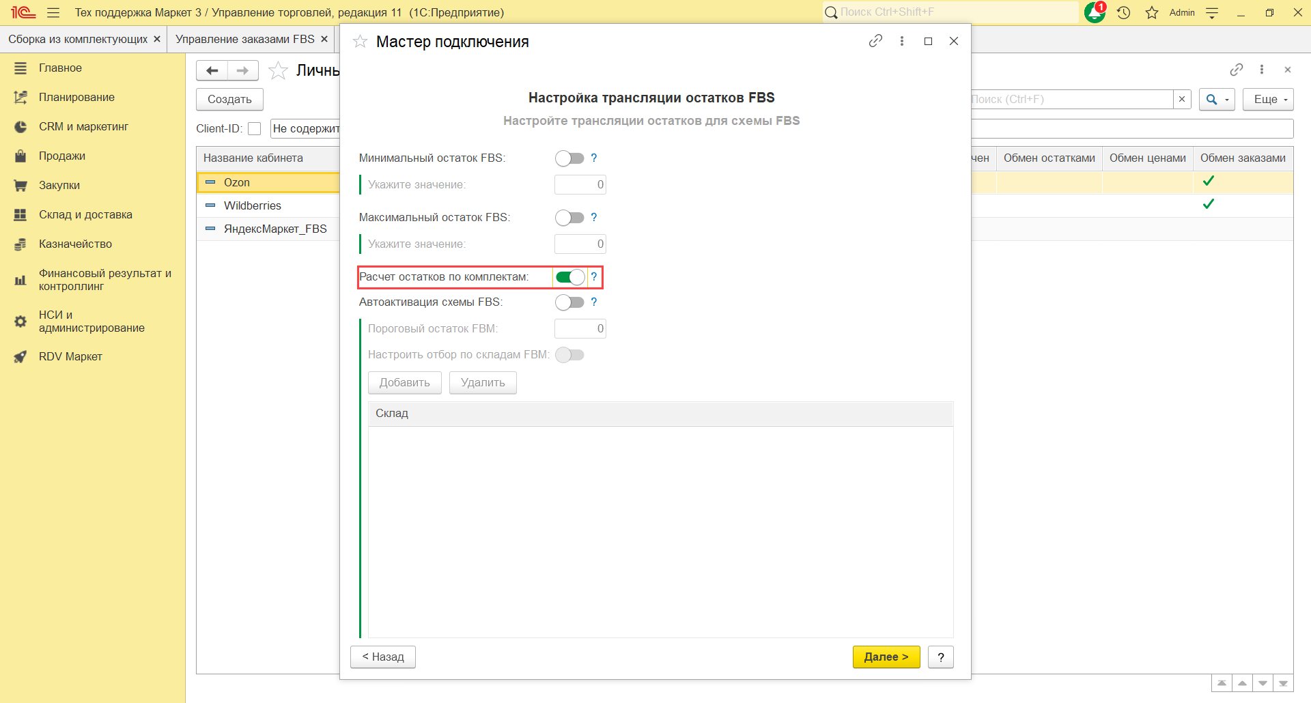The width and height of the screenshot is (1311, 703).
Task: Open the RDV Маркет section
Action: 70,356
